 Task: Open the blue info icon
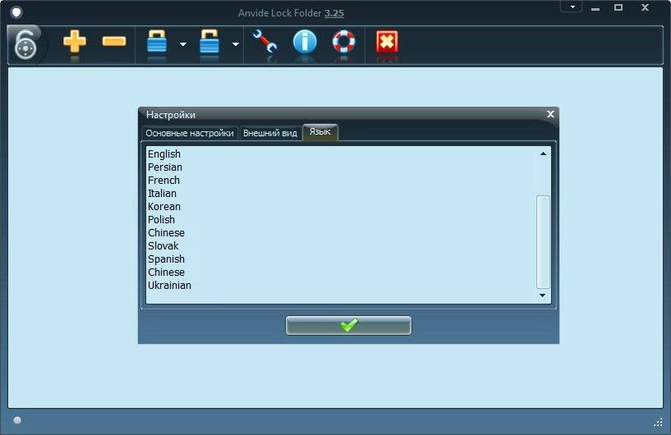pyautogui.click(x=305, y=42)
